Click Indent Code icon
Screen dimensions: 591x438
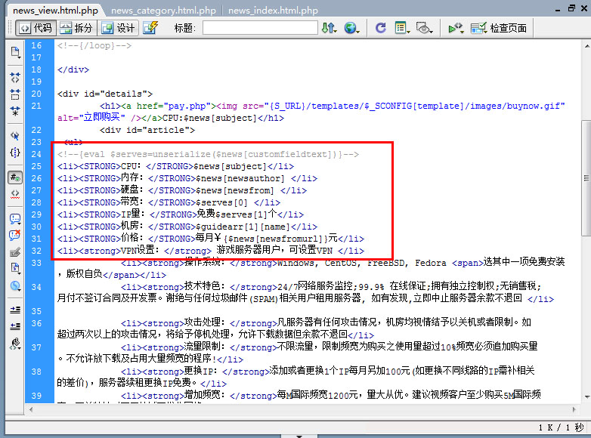point(15,310)
